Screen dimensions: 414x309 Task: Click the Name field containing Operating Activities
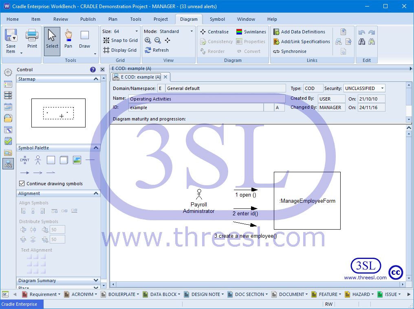point(207,99)
